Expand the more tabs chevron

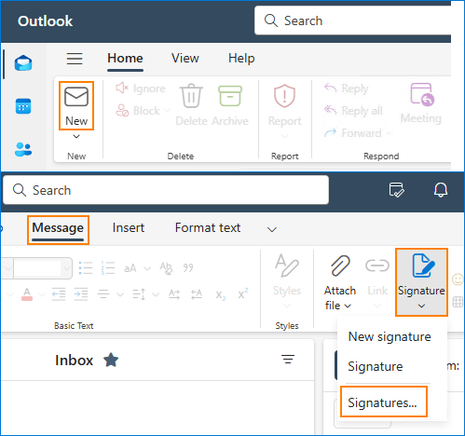tap(272, 229)
